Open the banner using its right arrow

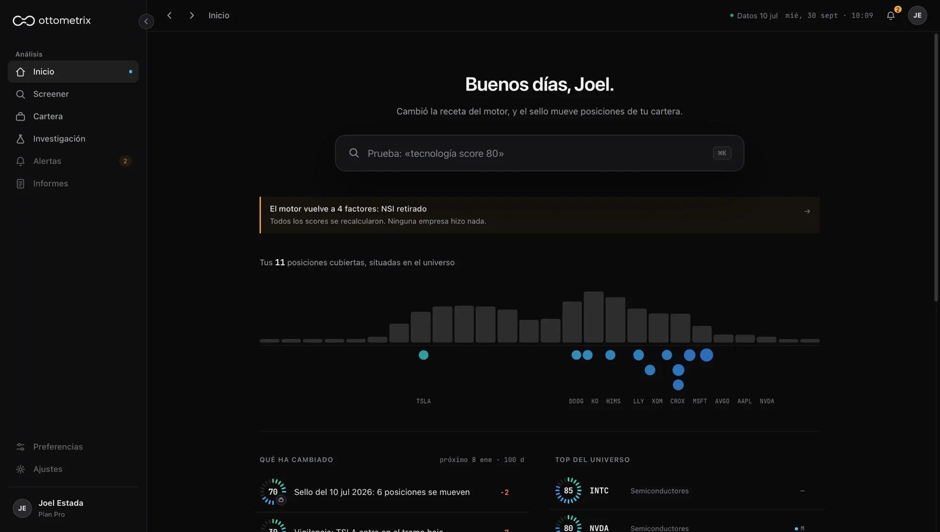click(x=807, y=212)
